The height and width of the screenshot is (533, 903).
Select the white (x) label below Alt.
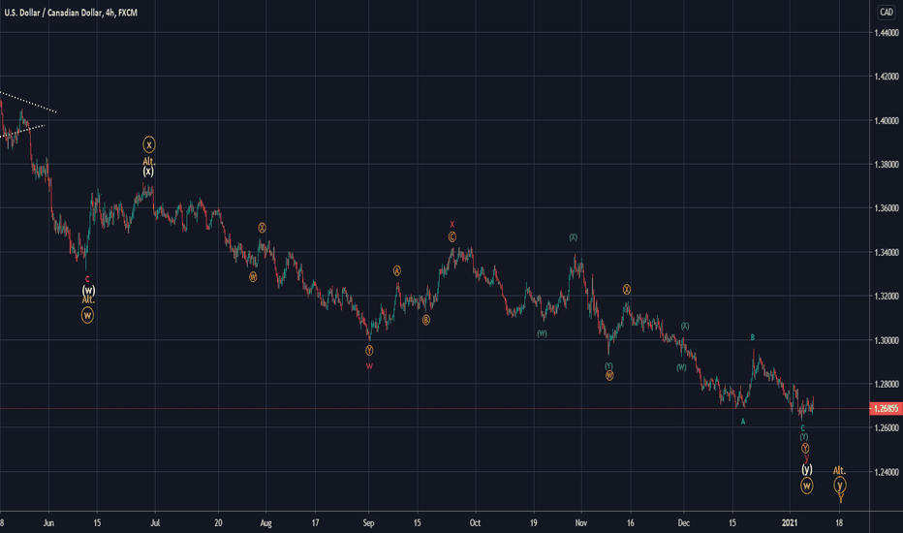[x=148, y=172]
